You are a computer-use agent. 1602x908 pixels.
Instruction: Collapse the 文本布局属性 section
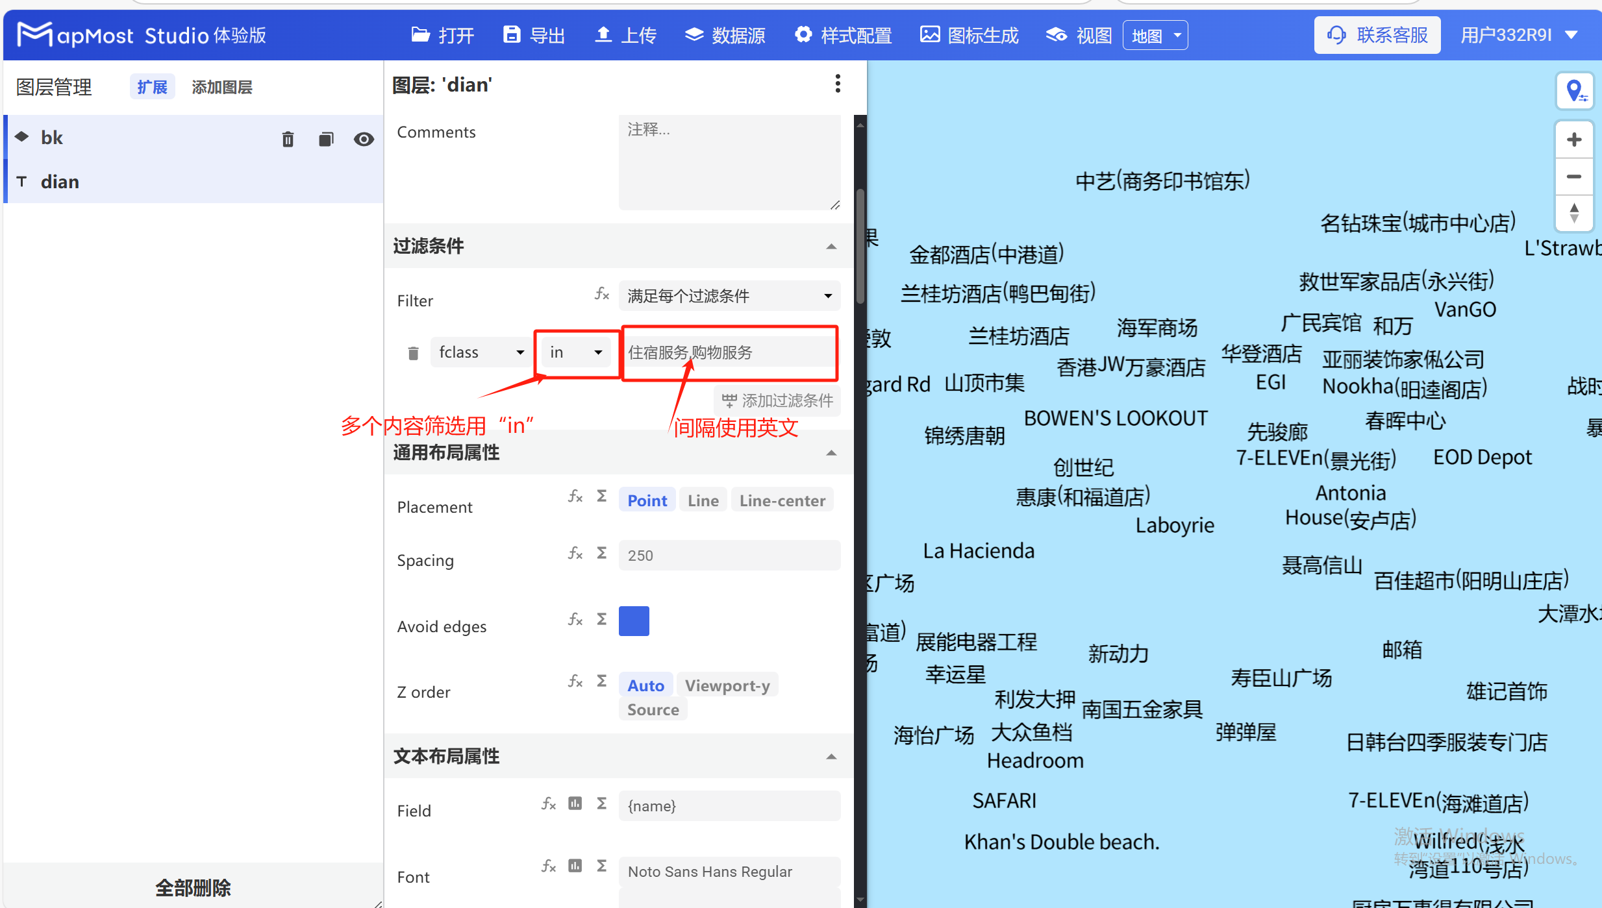tap(831, 755)
